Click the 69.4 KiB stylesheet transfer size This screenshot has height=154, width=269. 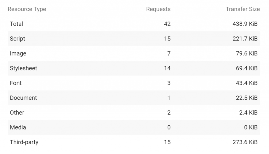coord(247,68)
